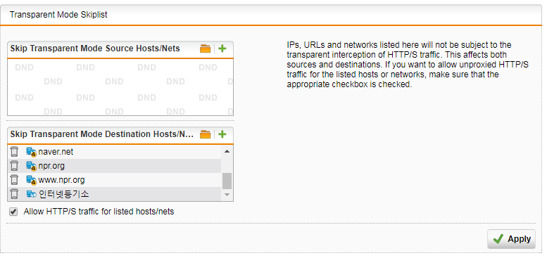
Task: Open folder icon for Source Hosts/Nets
Action: 205,49
